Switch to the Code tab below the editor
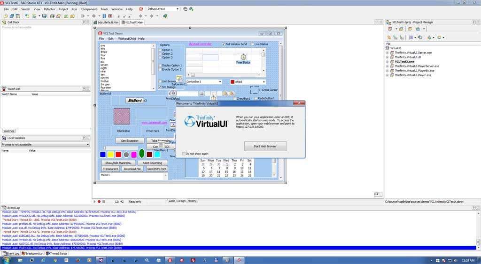The height and width of the screenshot is (264, 481). 172,201
